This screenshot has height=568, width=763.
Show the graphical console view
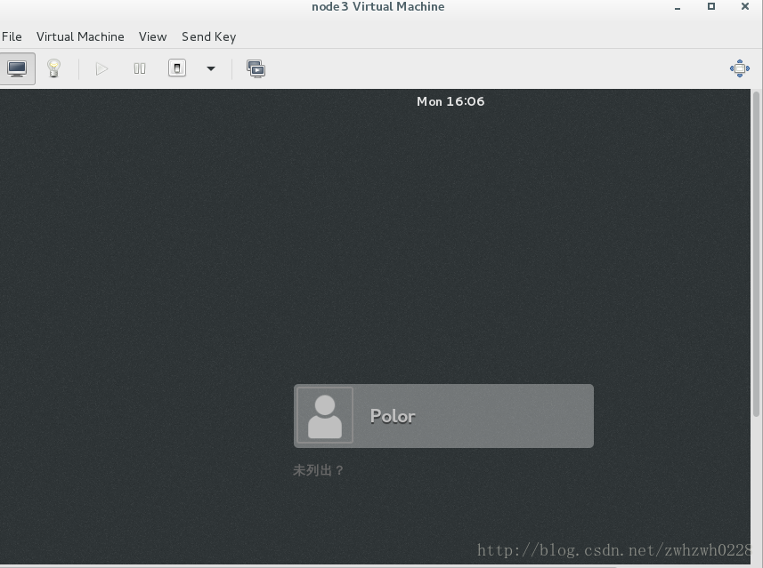click(x=17, y=68)
